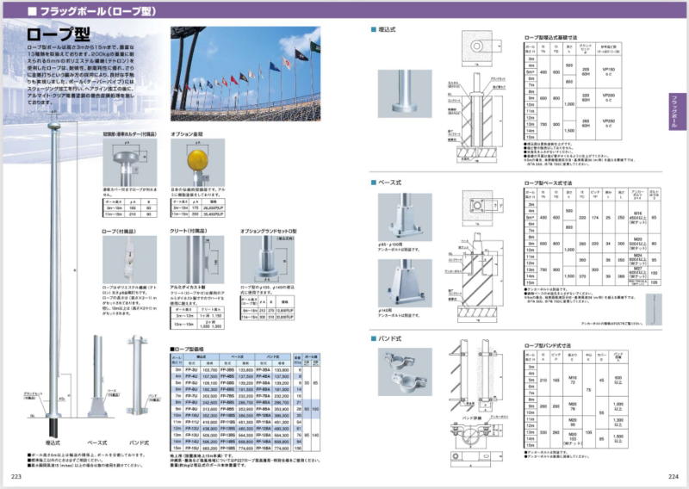The width and height of the screenshot is (689, 489).
Task: Click the rope accessory photo
Action: click(129, 261)
